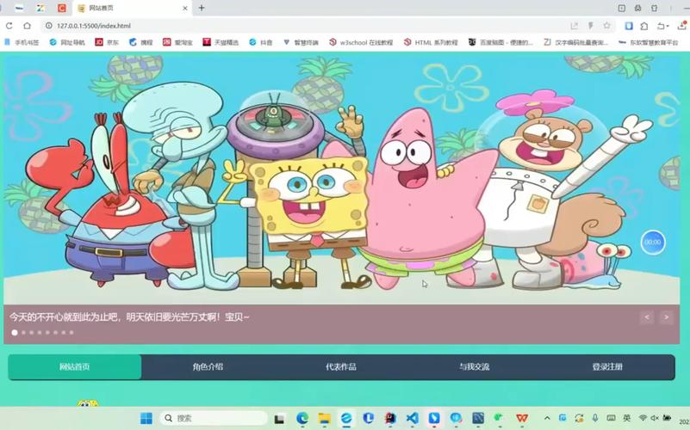Open the 抖音 bookmark
Image resolution: width=690 pixels, height=430 pixels.
coord(260,42)
